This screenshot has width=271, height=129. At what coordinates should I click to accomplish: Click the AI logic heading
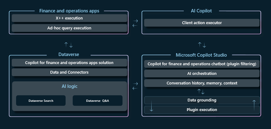point(69,87)
